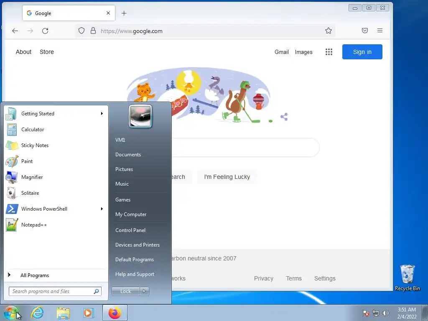Open Games from Start menu
428x321 pixels.
123,199
